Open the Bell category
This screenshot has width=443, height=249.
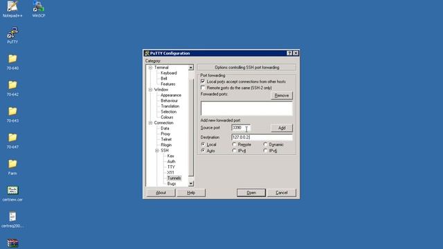(164, 78)
